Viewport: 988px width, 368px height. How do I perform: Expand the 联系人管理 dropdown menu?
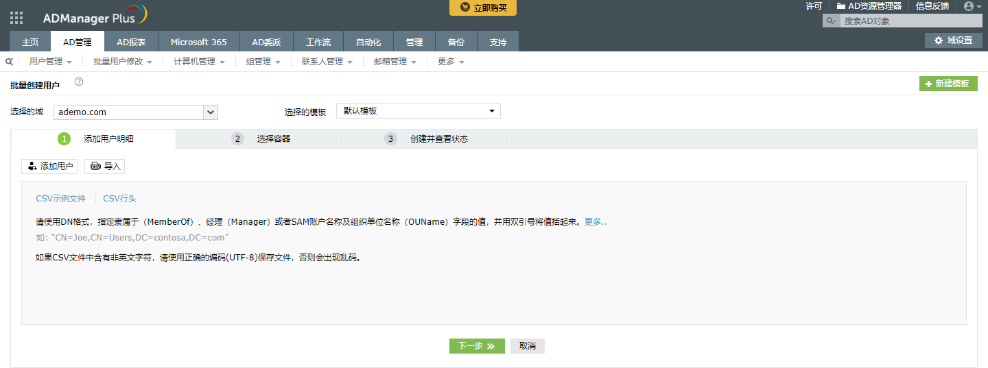tap(327, 62)
